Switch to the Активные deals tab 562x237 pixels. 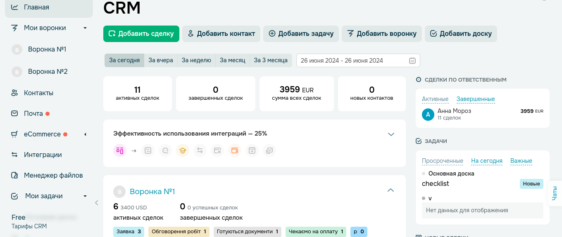pyautogui.click(x=435, y=99)
